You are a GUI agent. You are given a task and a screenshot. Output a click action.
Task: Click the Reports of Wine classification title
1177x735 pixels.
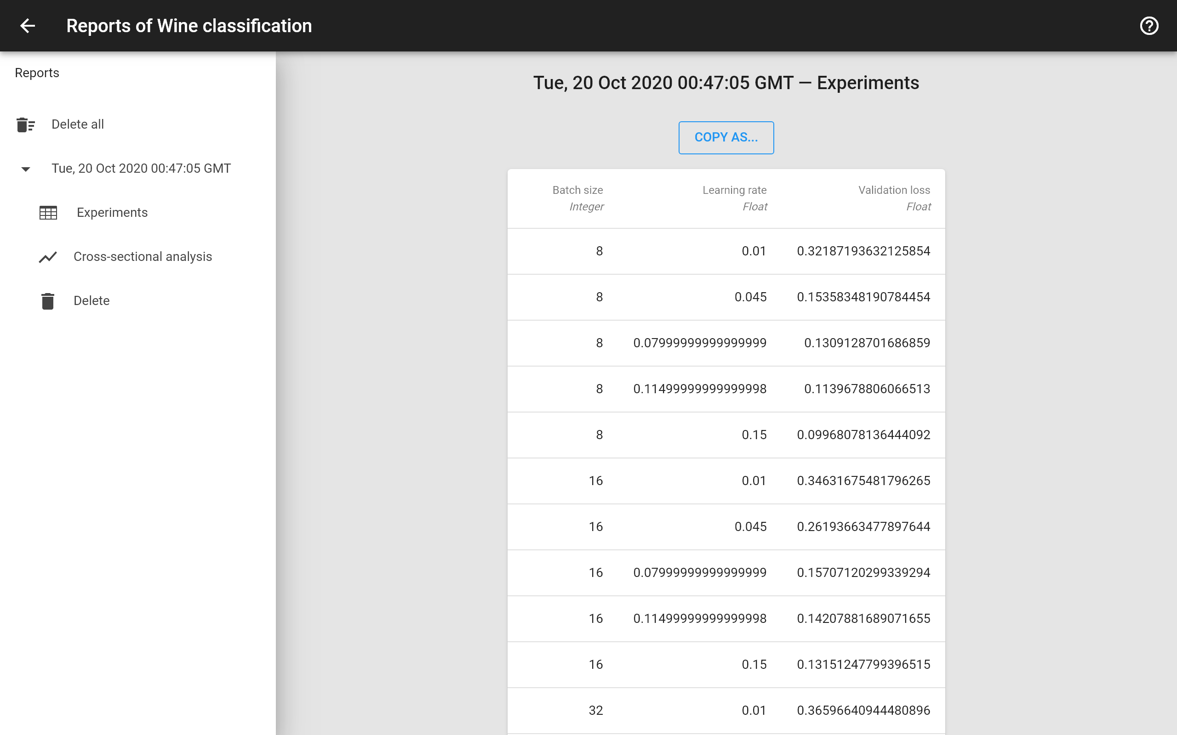tap(189, 26)
